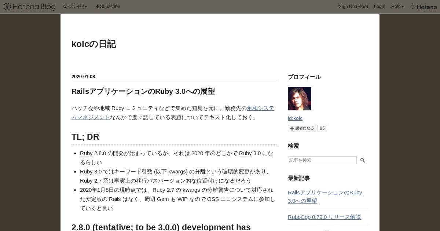Expand the koicの日記 dropdown menu
440x231 pixels.
click(x=75, y=7)
